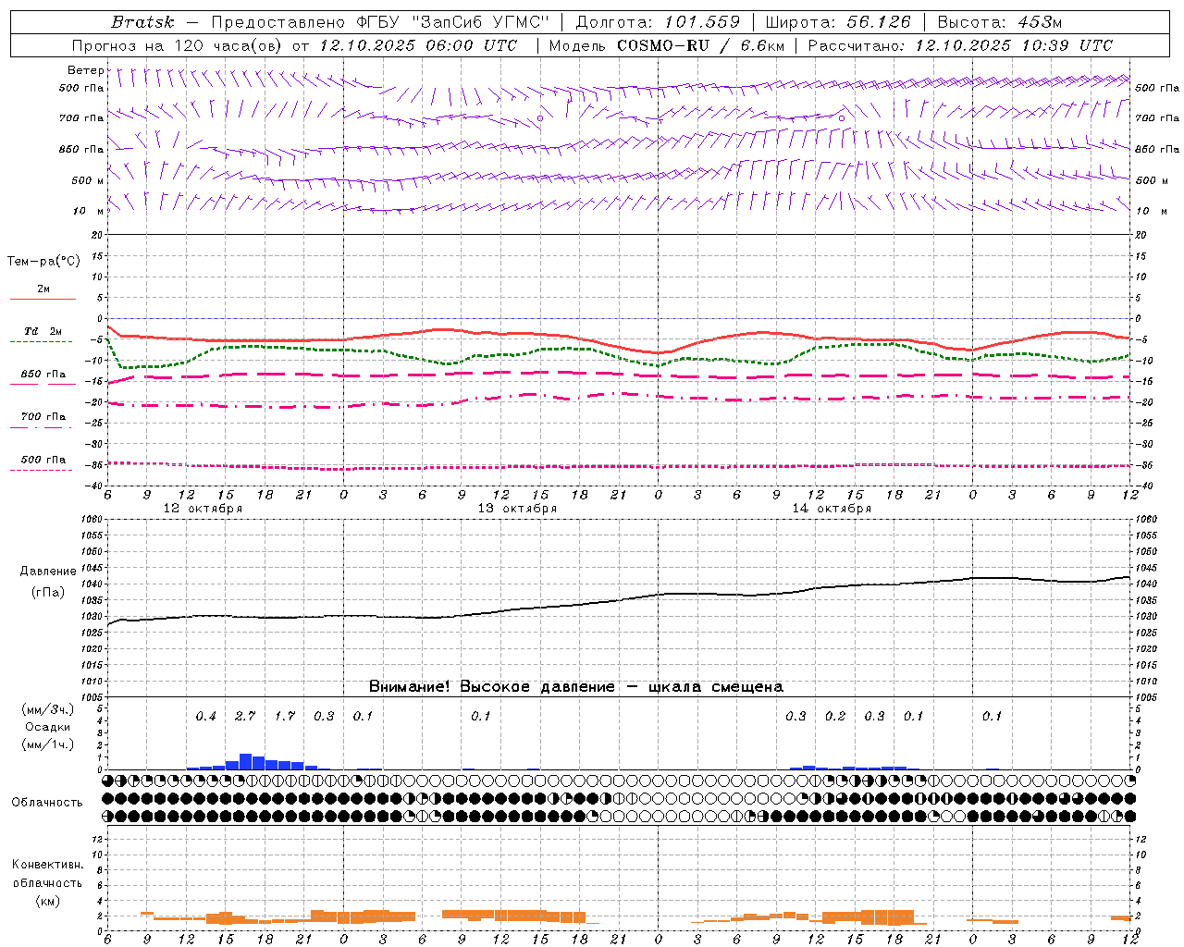Screen dimensions: 1184x947
Task: Click the Тем-ра(°C) temperature legend title
Action: tap(43, 262)
